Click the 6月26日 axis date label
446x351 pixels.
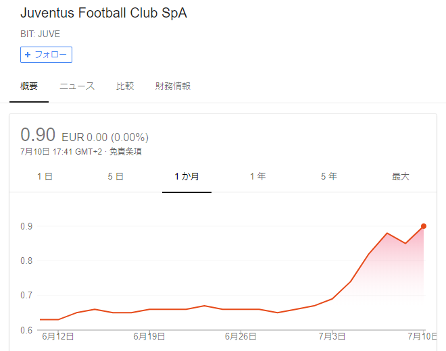coord(241,337)
